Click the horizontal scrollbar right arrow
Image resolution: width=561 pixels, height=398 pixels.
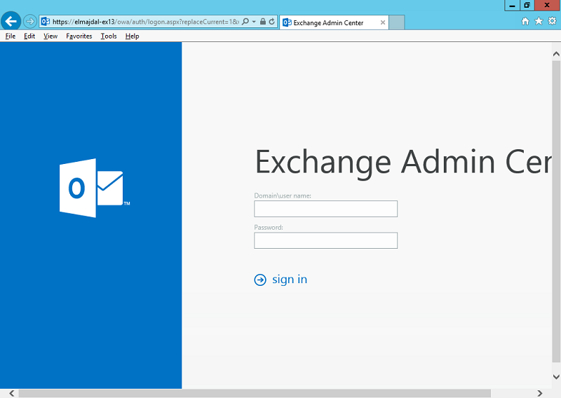coord(539,393)
